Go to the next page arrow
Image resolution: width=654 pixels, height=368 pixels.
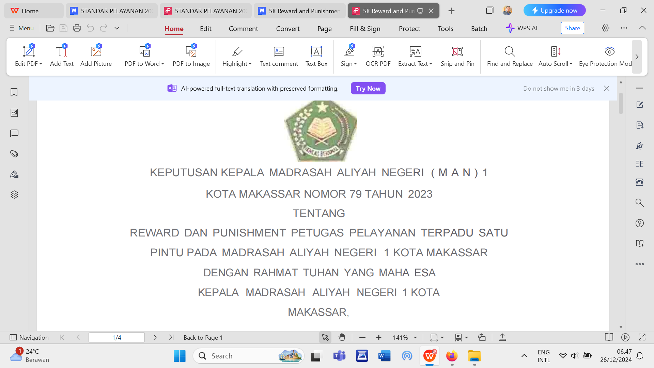tap(155, 337)
